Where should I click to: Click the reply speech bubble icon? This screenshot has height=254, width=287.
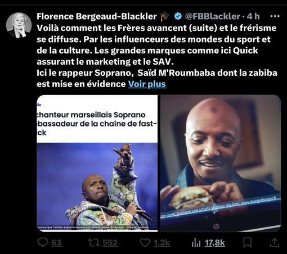coord(43,243)
